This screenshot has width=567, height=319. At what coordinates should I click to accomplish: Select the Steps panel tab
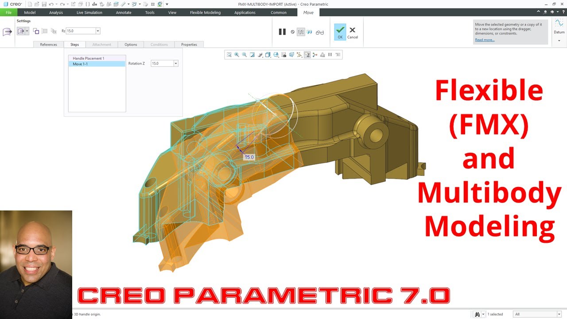tap(74, 44)
